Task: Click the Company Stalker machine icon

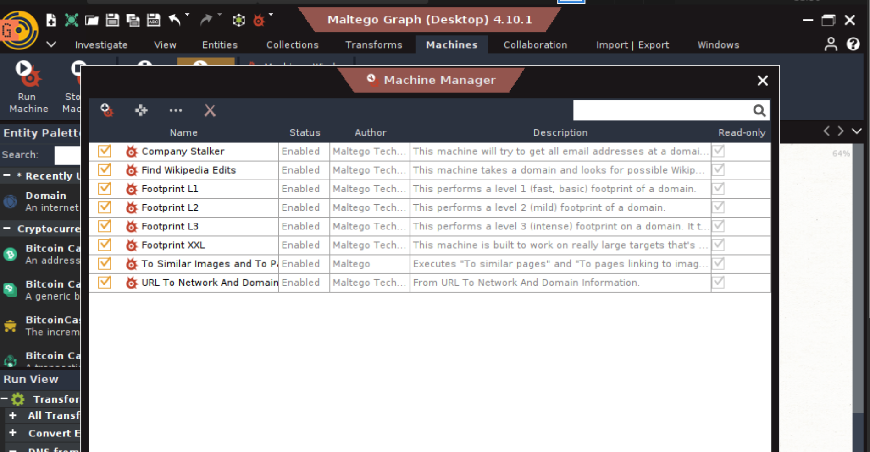Action: click(x=132, y=151)
